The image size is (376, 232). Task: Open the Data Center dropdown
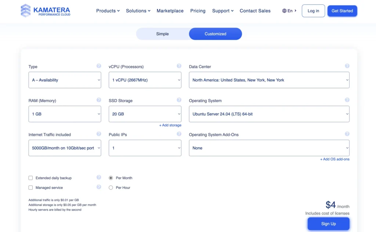269,80
